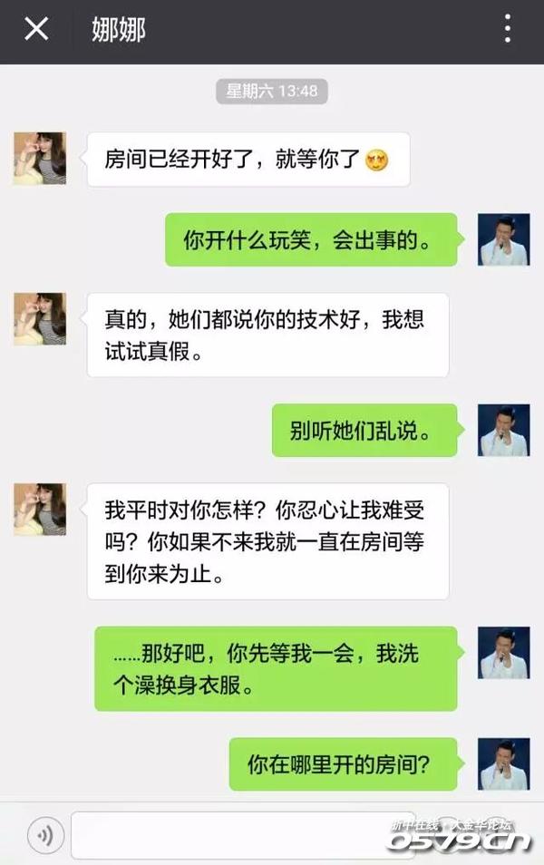Select the 试试真假 message bubble
Image resolution: width=544 pixels, height=865 pixels.
[x=267, y=335]
